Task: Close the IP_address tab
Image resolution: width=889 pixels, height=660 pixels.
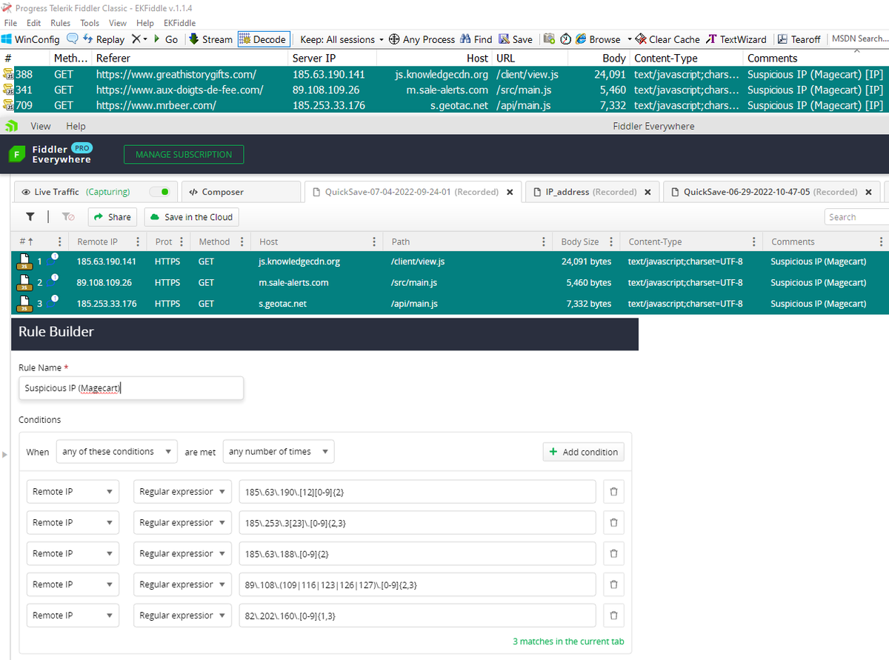Action: click(647, 192)
